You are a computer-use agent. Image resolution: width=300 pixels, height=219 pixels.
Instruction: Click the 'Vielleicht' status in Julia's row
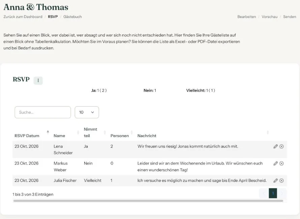coord(93,181)
